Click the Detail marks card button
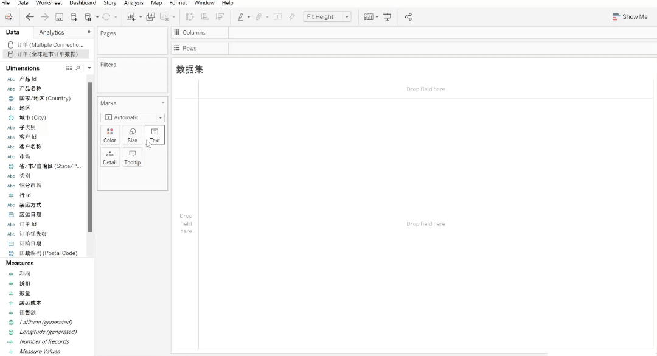 (x=109, y=157)
